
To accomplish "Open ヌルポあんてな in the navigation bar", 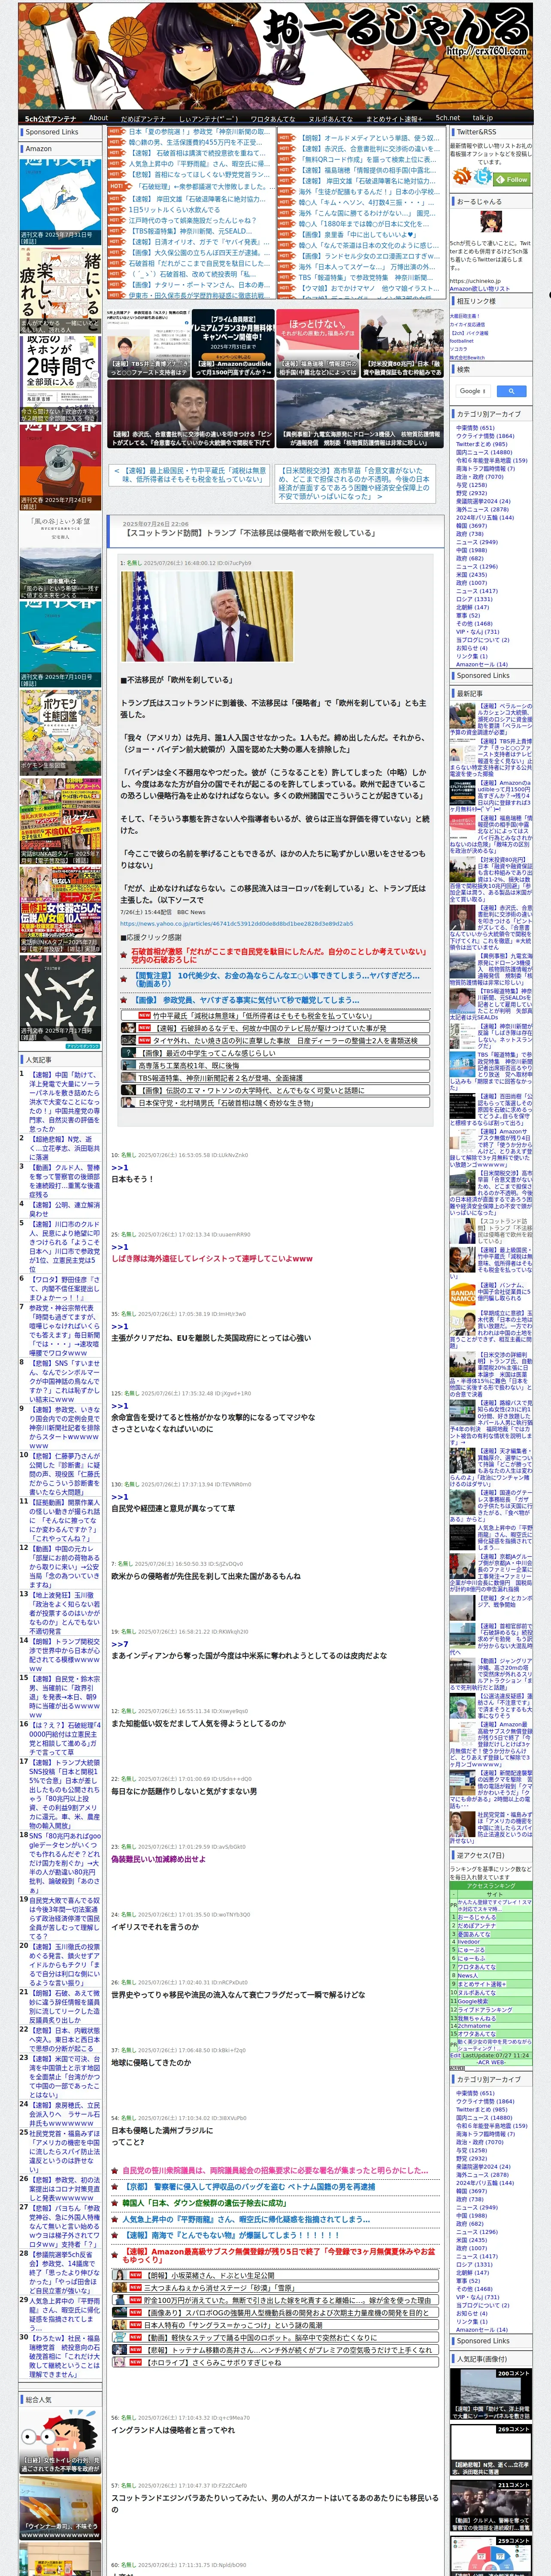I will (x=330, y=118).
